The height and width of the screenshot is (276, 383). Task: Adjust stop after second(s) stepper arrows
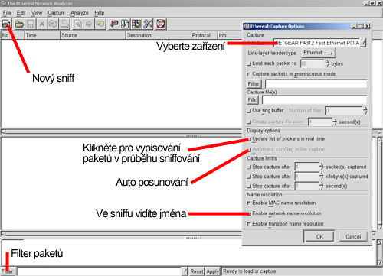pyautogui.click(x=321, y=186)
